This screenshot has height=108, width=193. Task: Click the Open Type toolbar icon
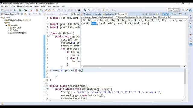(x=46, y=10)
